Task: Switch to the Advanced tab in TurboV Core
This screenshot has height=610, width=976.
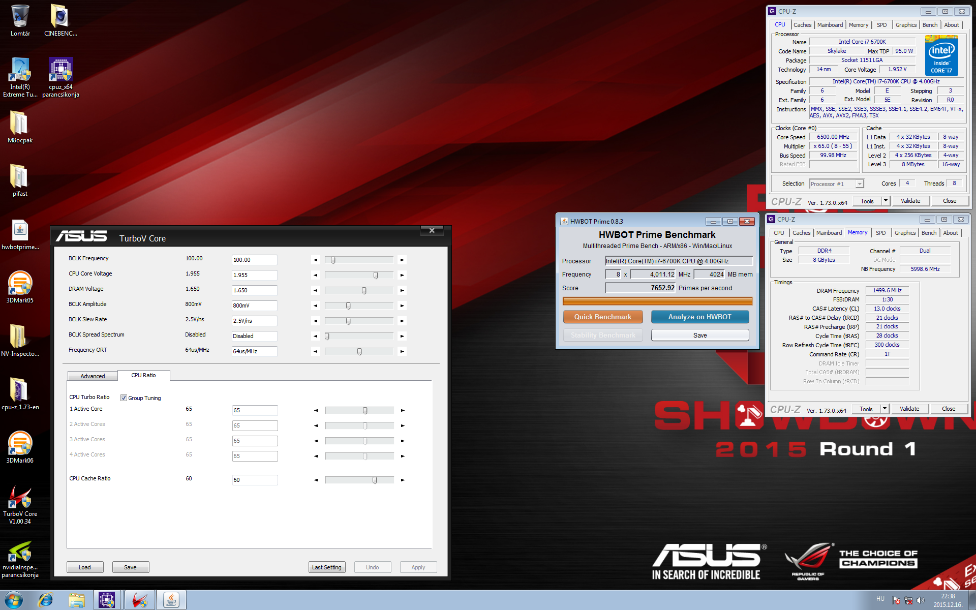Action: 93,376
